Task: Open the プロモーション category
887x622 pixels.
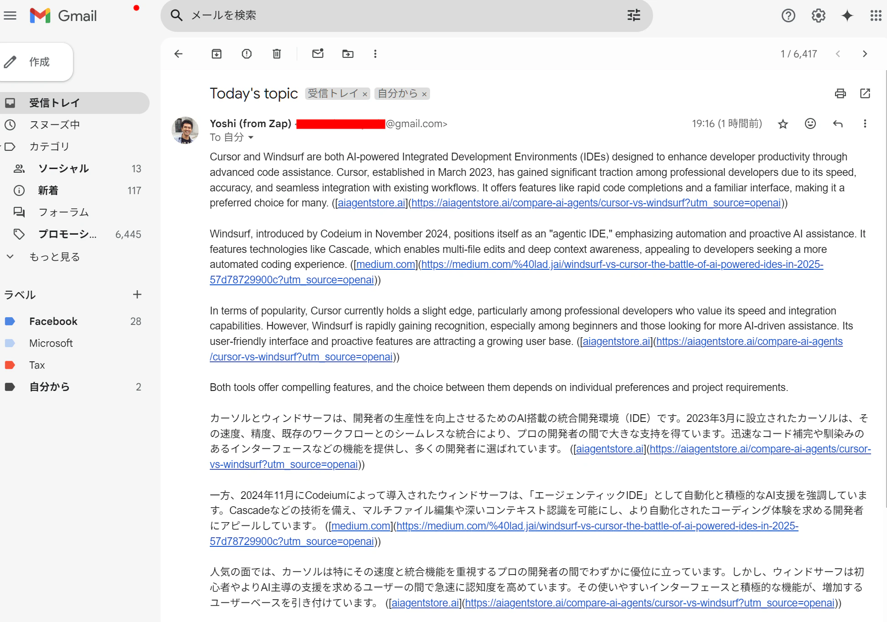Action: point(75,234)
